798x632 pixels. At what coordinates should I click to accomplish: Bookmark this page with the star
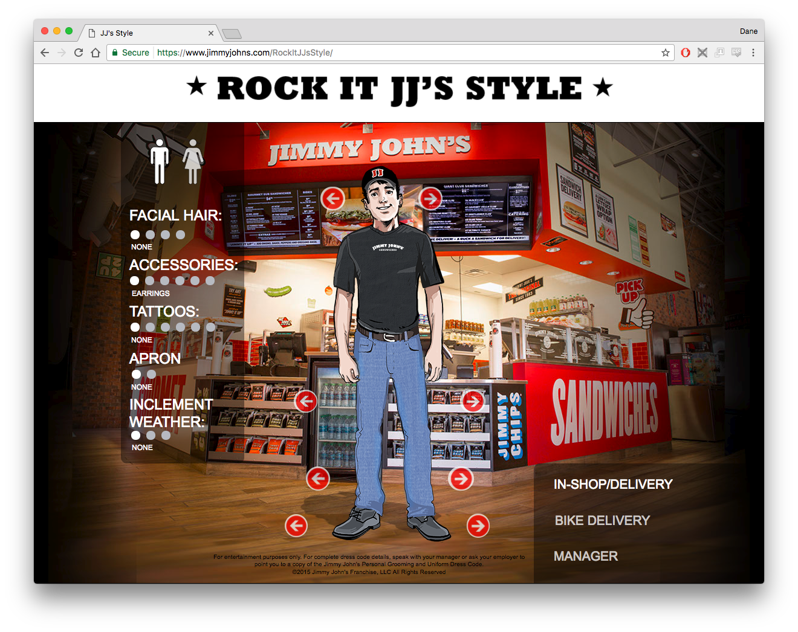[x=666, y=53]
